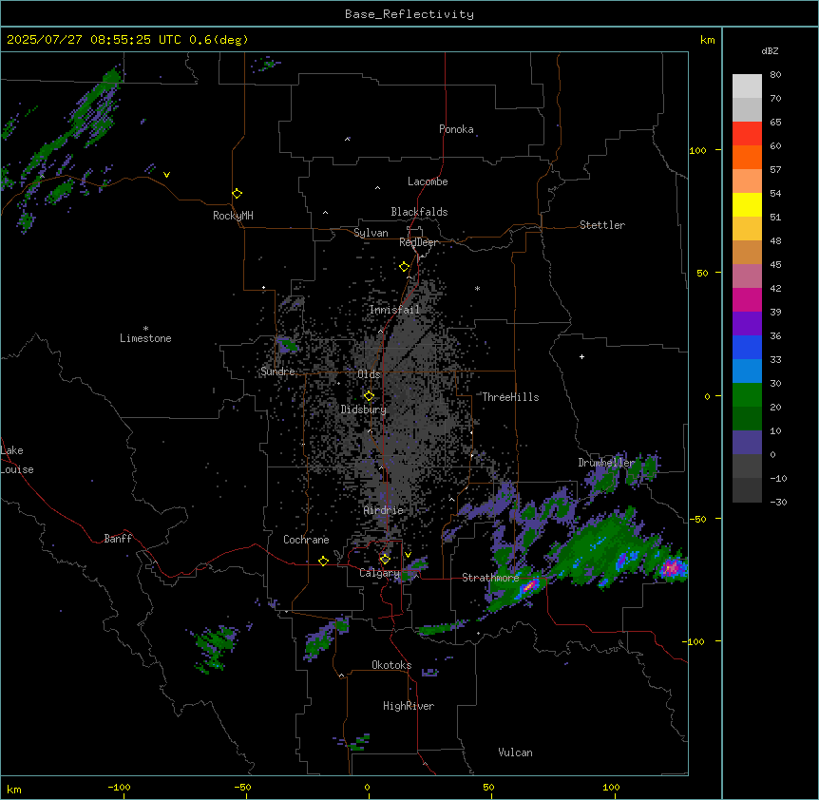Select the yellow diamond marker below Cochrane
Viewport: 819px width, 800px height.
[x=323, y=561]
